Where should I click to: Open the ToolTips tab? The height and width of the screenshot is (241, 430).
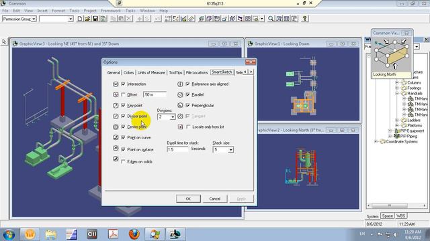[x=175, y=73]
